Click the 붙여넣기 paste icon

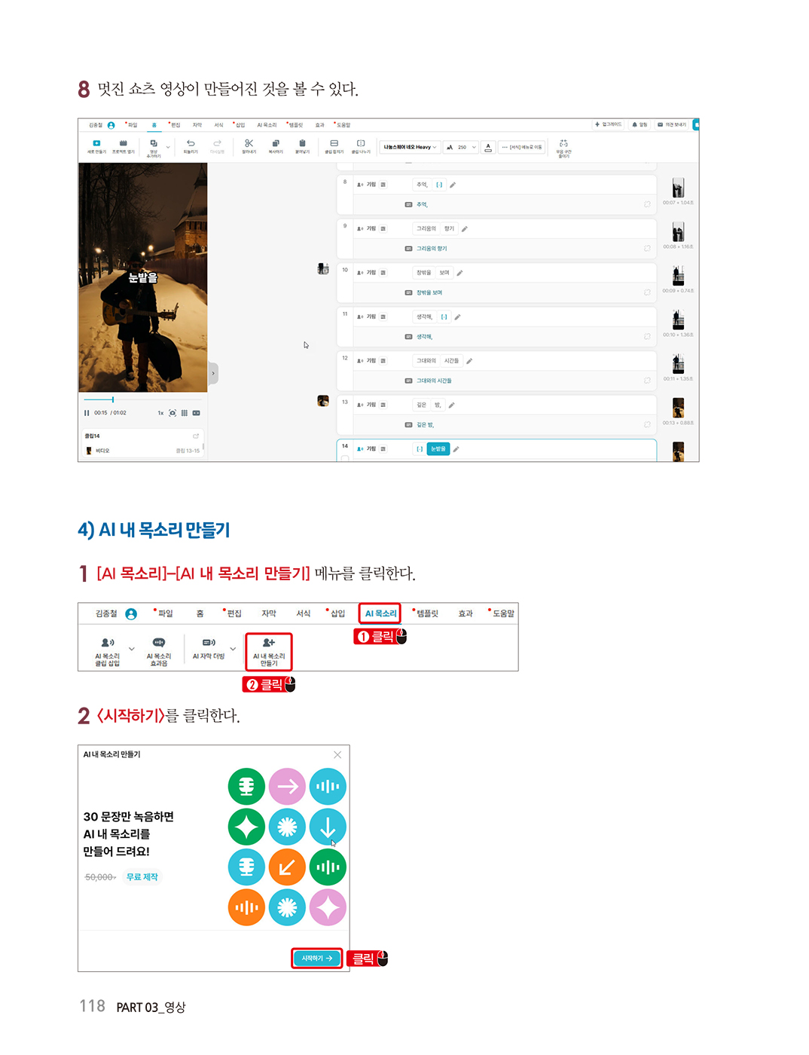tap(302, 143)
